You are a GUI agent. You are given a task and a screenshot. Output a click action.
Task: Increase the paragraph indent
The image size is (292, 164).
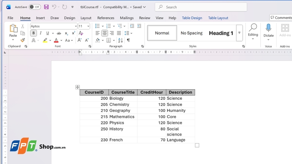(x=139, y=26)
